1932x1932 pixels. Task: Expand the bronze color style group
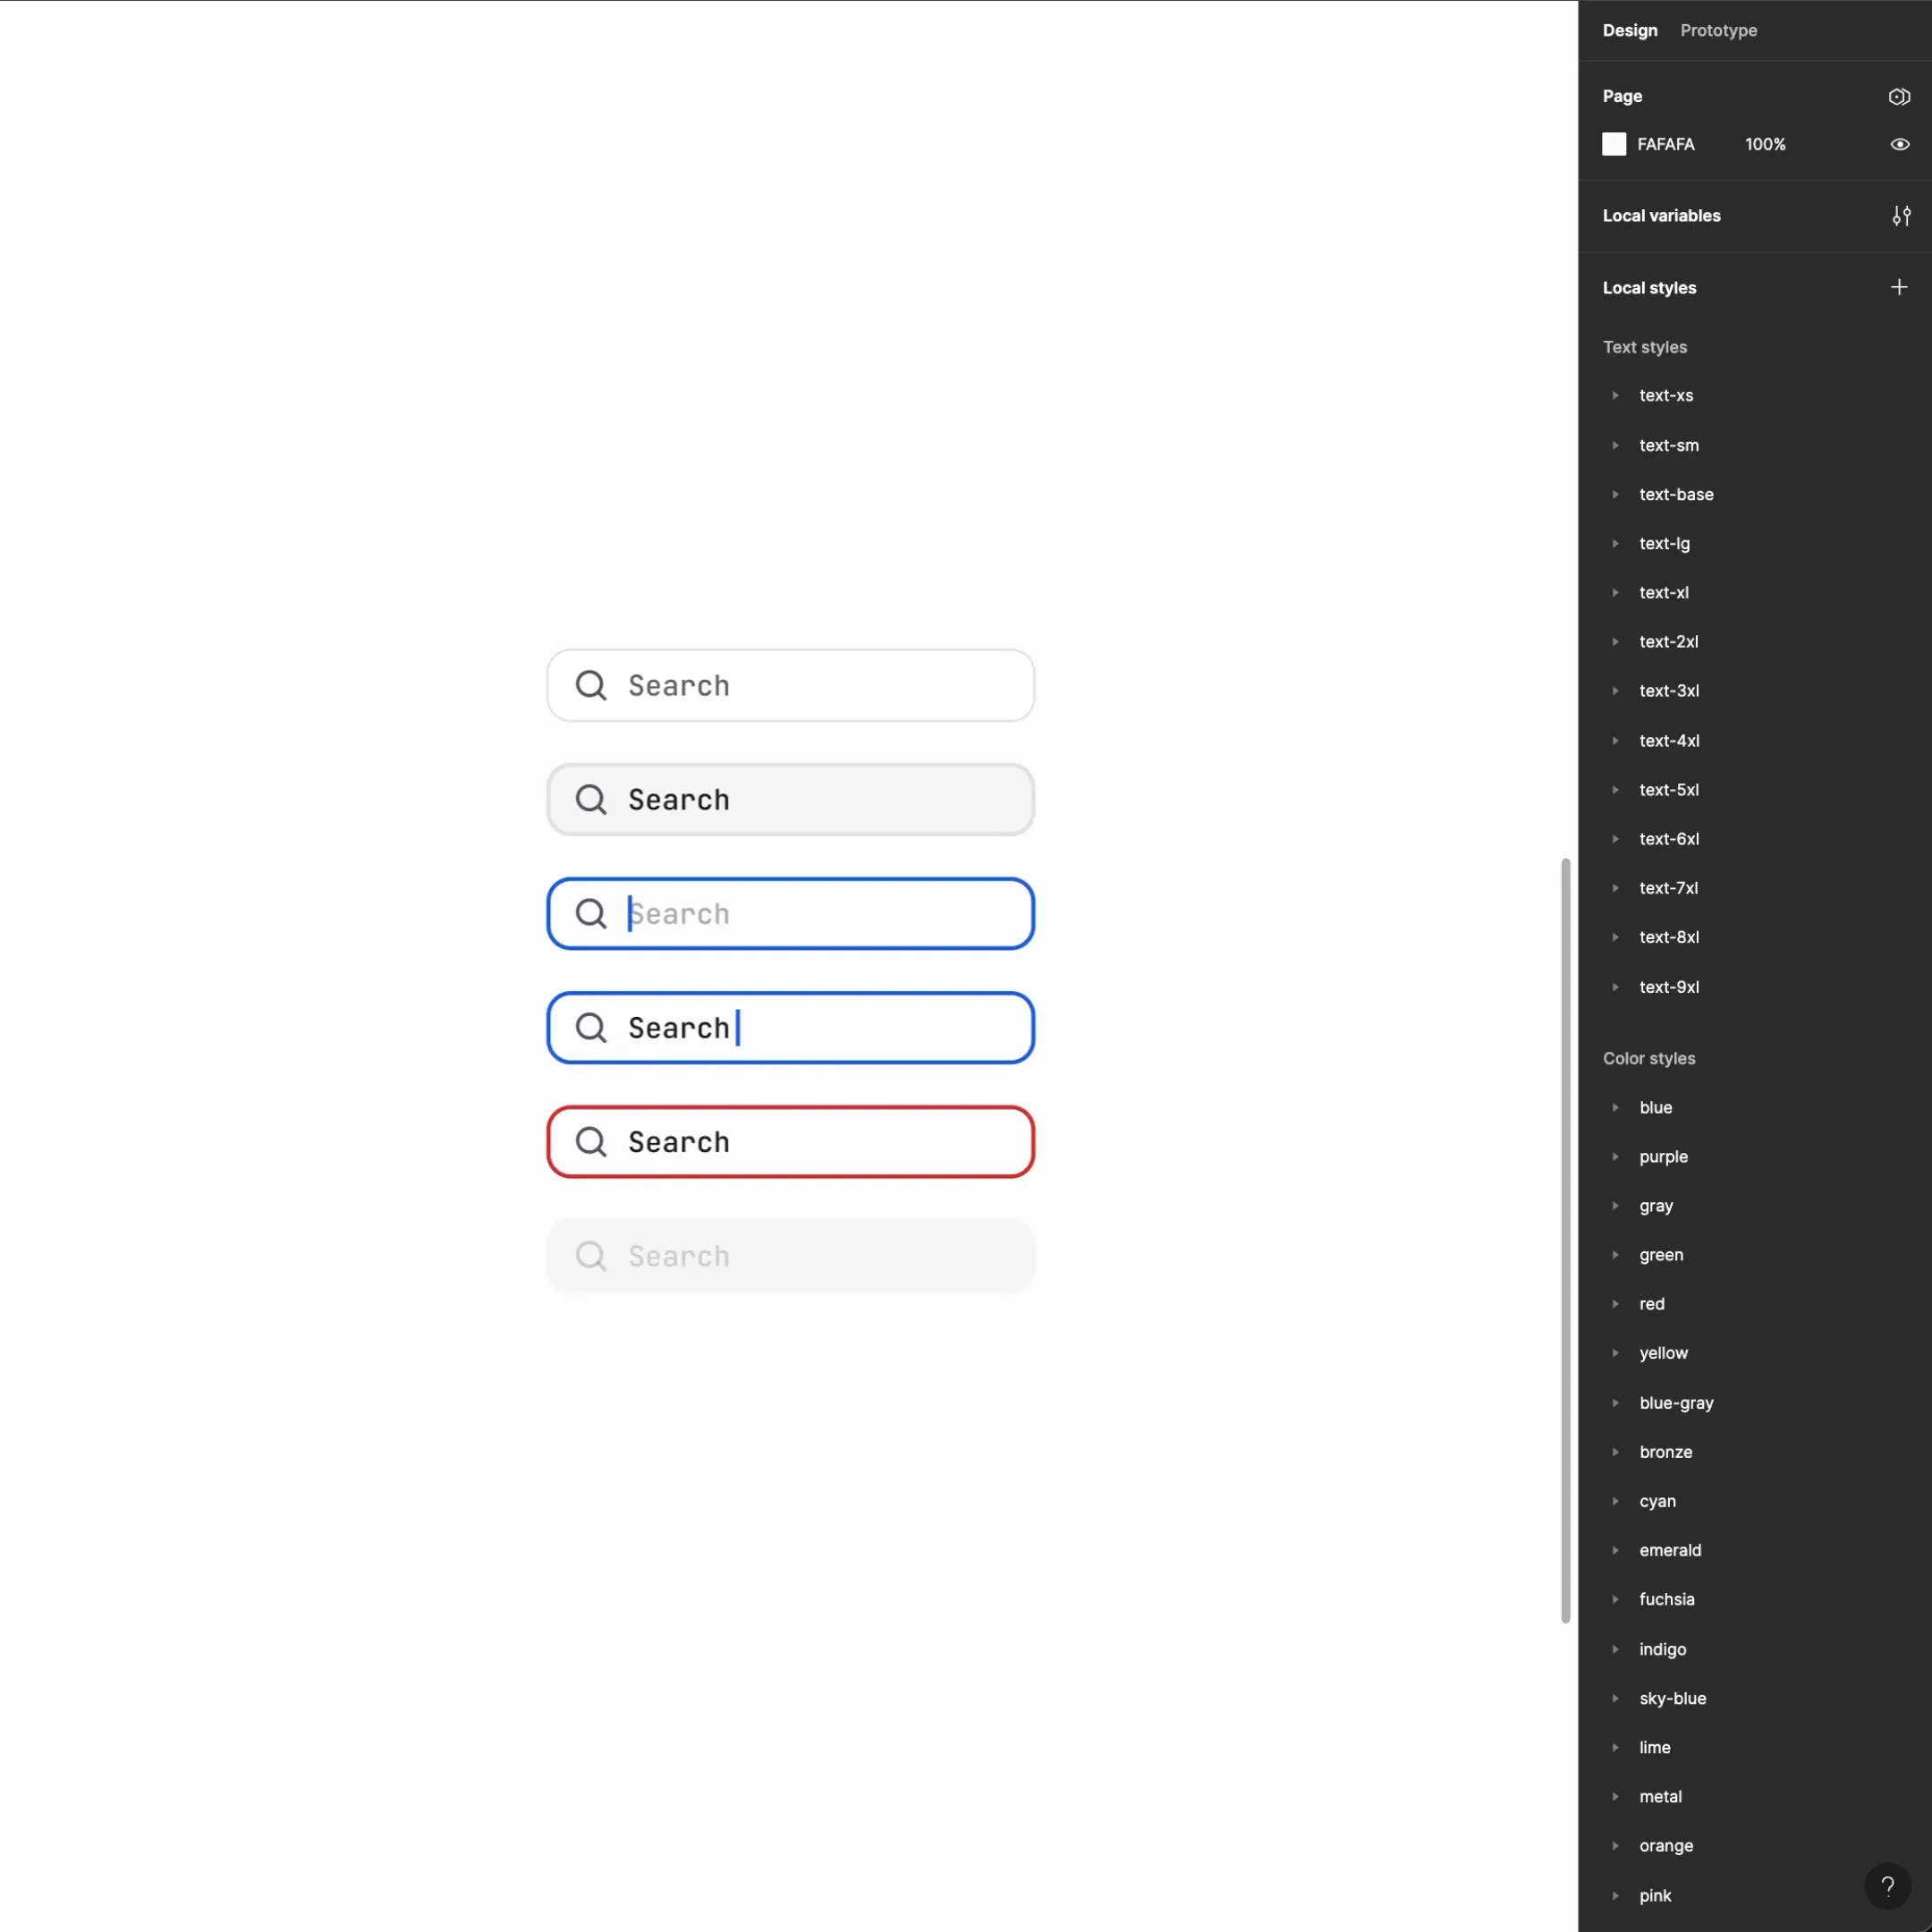coord(1615,1451)
